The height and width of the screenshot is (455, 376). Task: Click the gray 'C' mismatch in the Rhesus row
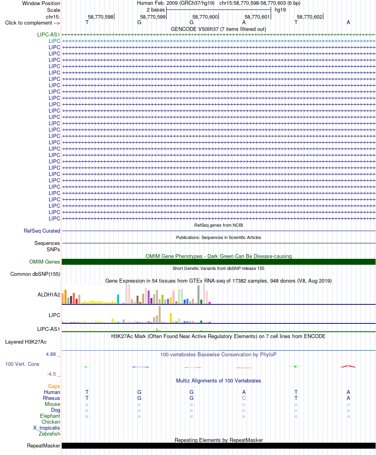click(x=244, y=398)
